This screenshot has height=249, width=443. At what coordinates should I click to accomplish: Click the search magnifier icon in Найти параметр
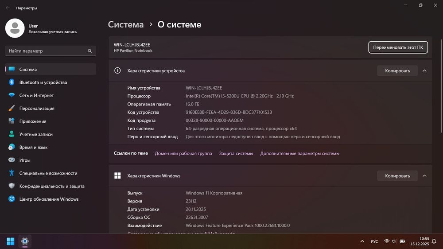89,51
